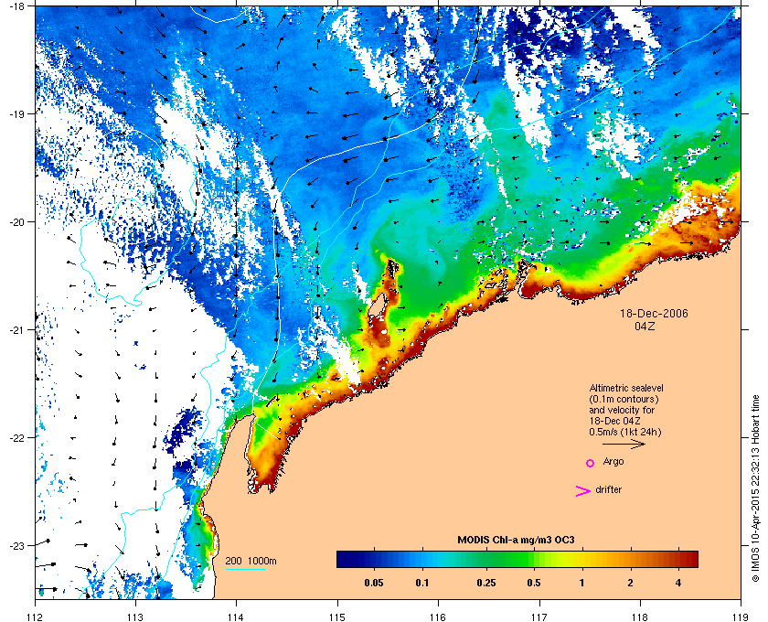Image resolution: width=768 pixels, height=622 pixels.
Task: Click the cyan 200 1000m depth contour legend line
Action: tap(245, 570)
